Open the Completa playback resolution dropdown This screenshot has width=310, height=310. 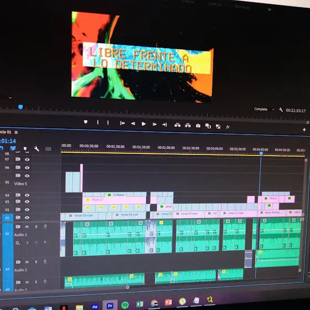pyautogui.click(x=265, y=110)
